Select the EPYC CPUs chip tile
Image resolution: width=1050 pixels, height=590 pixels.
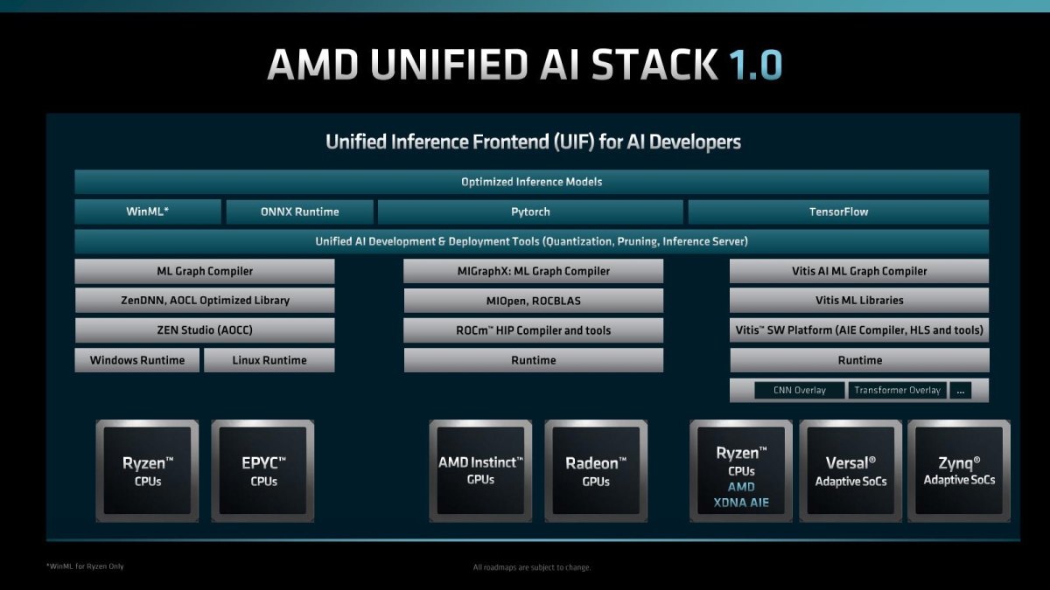(x=263, y=470)
